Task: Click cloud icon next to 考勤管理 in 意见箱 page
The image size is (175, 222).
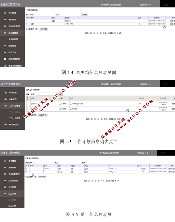Action: click(5, 19)
